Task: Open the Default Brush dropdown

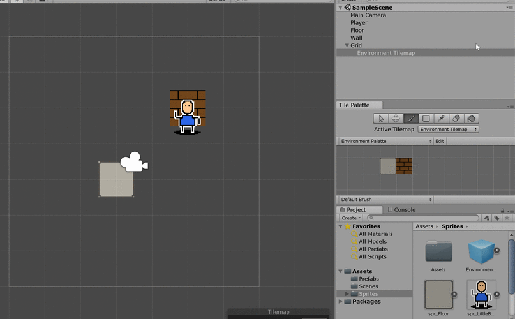Action: point(385,200)
